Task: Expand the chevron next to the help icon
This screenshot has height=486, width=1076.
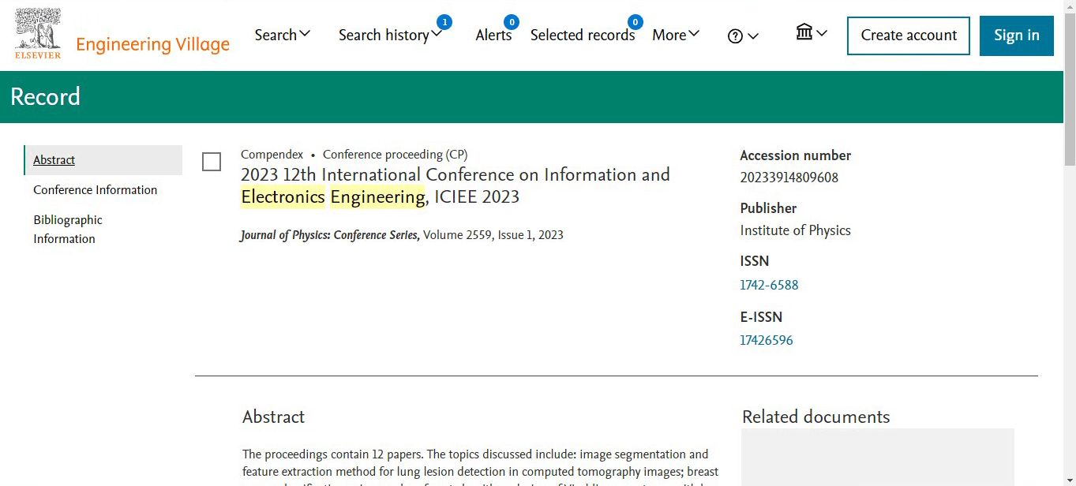Action: pos(753,36)
